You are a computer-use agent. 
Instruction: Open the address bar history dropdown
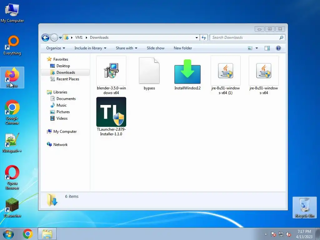pyautogui.click(x=197, y=38)
